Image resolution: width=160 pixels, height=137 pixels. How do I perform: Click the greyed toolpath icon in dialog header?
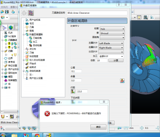tap(24, 13)
